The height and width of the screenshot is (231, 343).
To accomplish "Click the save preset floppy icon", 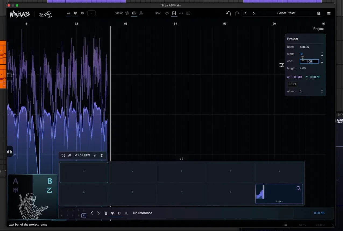I will pos(319,13).
